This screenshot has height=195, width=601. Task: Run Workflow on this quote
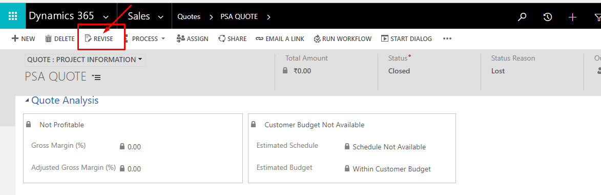point(343,39)
